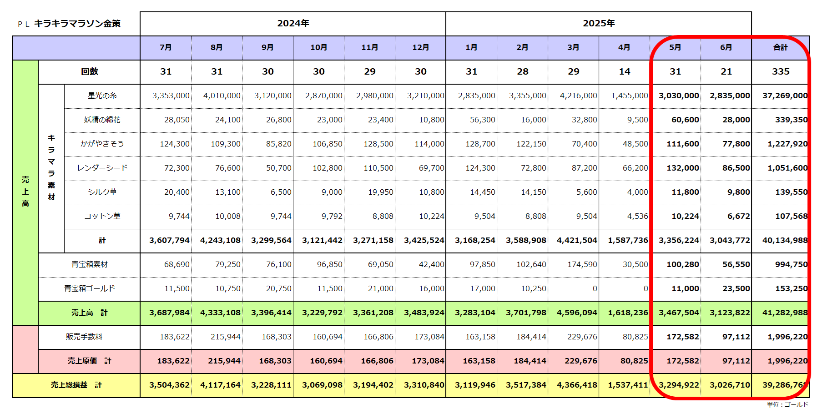Select the 回数 total cell showing 335
Screen dimensions: 822x419
coord(780,72)
